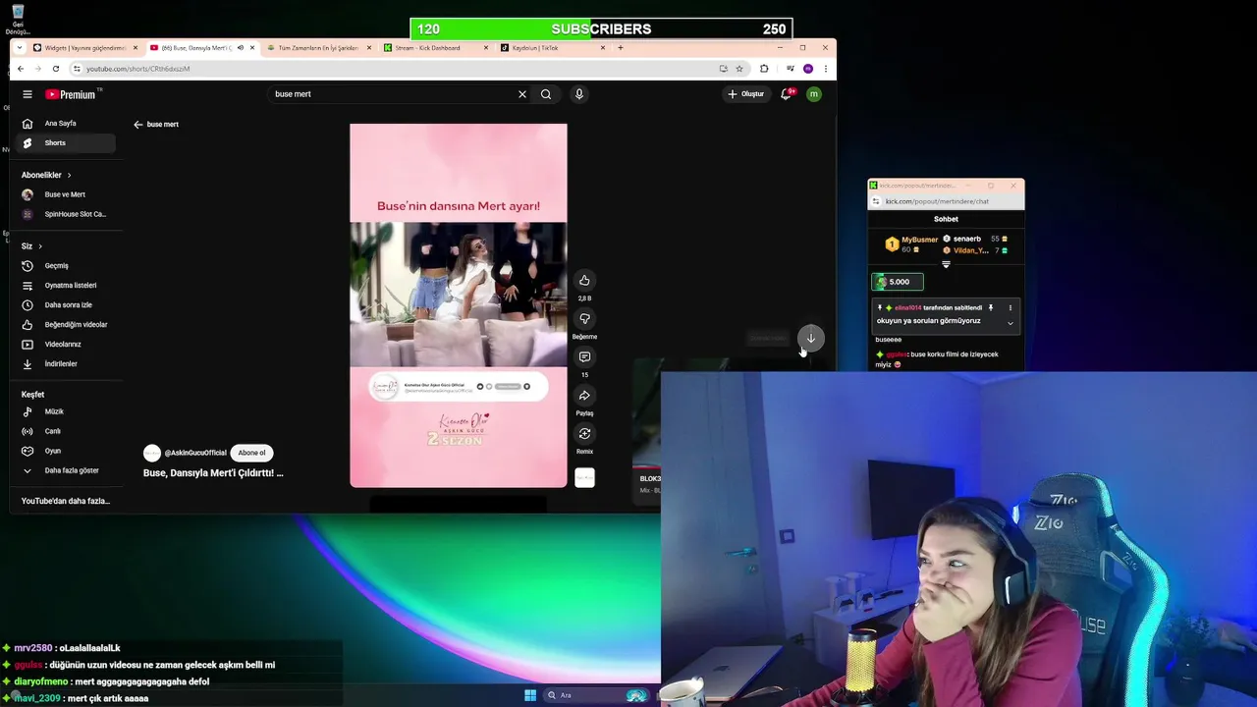Go to the next Short with down arrow
Viewport: 1257px width, 707px height.
pos(811,338)
